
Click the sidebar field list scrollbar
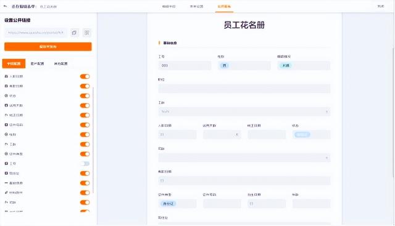[x=93, y=140]
